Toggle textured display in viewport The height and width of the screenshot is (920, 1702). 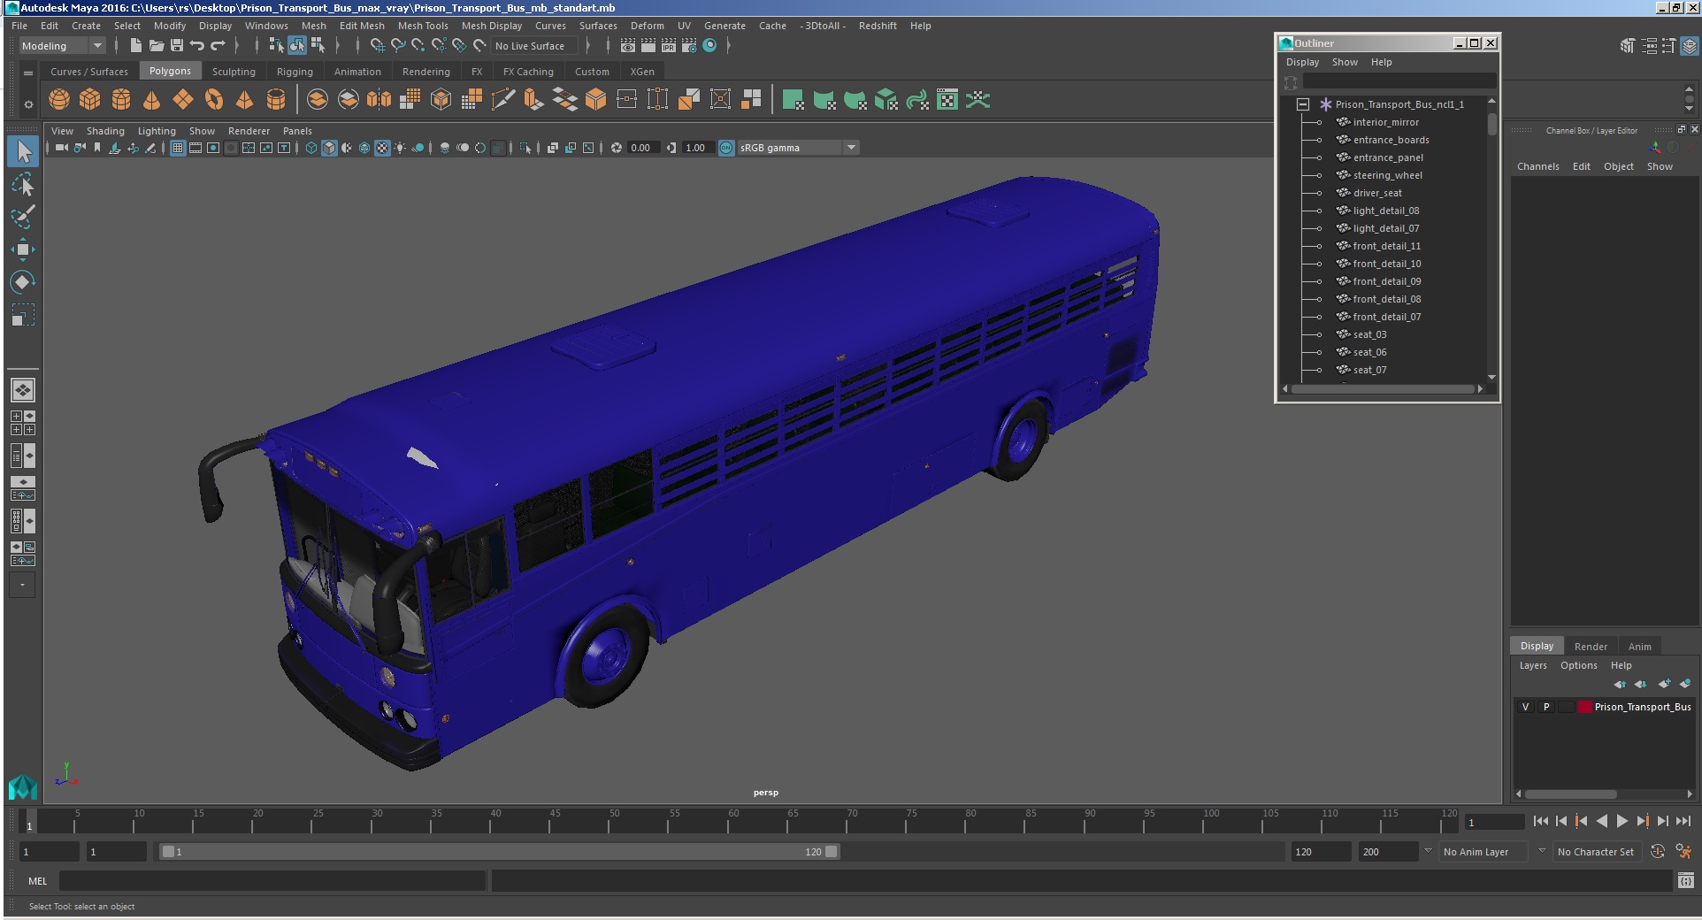(x=382, y=148)
